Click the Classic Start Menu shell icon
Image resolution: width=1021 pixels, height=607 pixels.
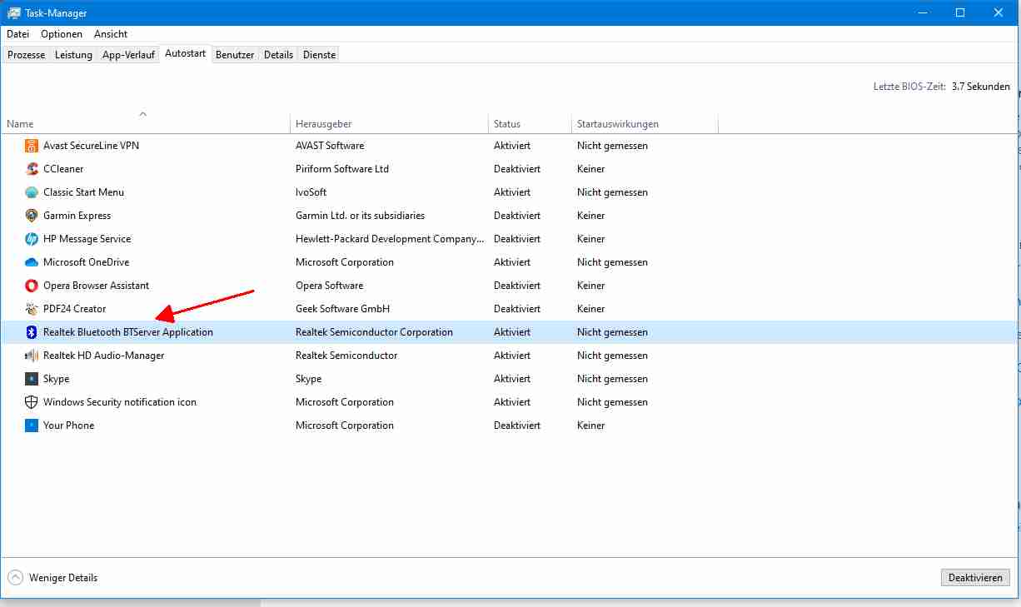pyautogui.click(x=32, y=192)
